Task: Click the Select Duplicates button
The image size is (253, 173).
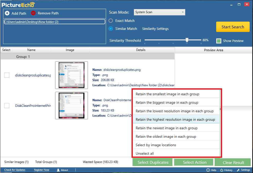Action: [153, 162]
